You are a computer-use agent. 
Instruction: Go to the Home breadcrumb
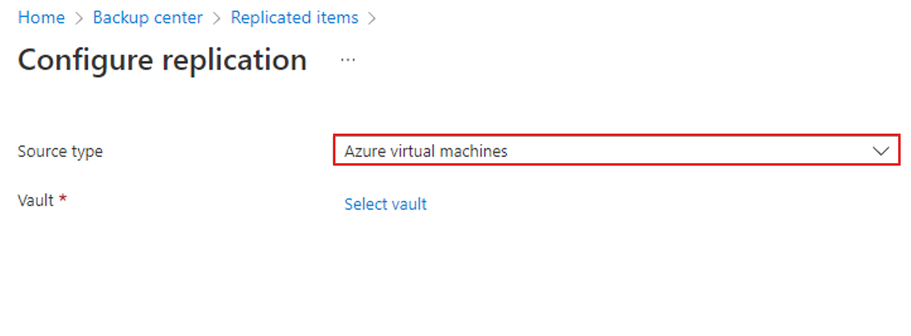(41, 18)
